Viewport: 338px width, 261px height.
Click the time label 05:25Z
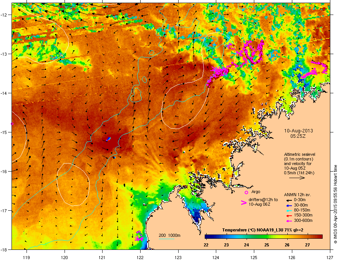click(x=298, y=136)
